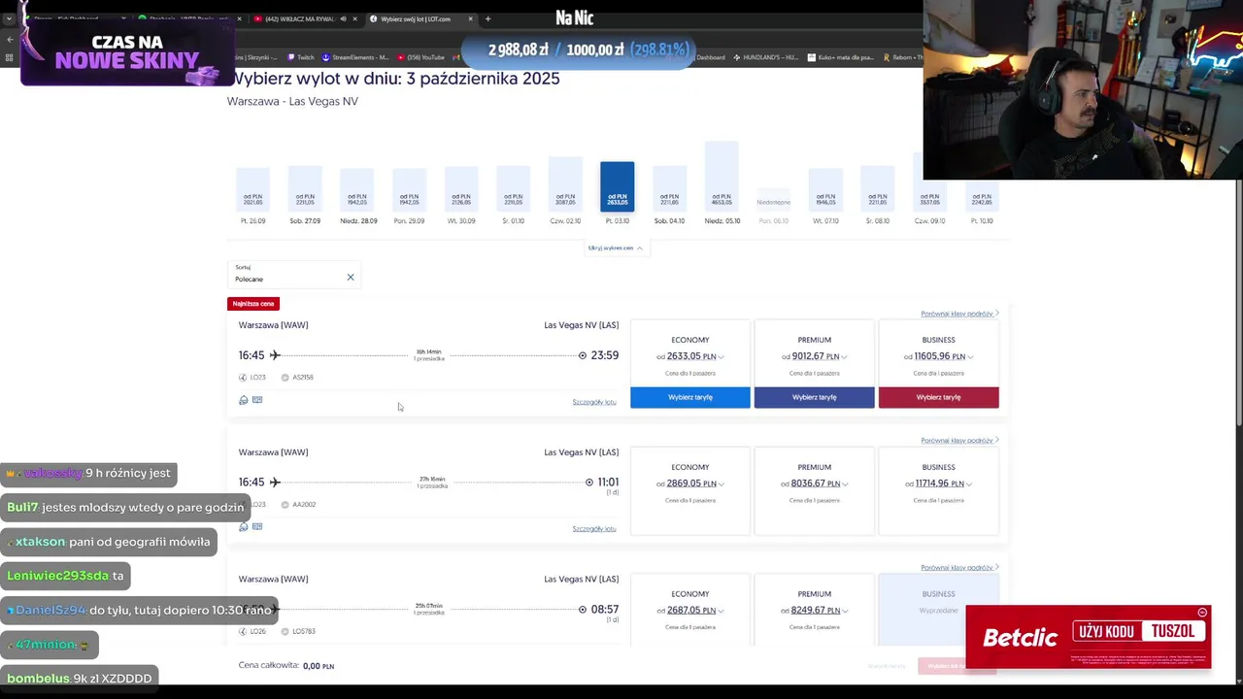Click the arrival marker icon before 23:59
This screenshot has width=1243, height=699.
(x=583, y=355)
